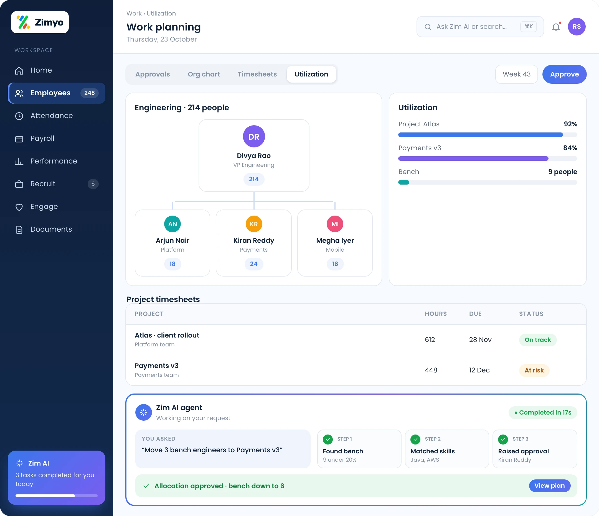Click the KR avatar of Kiran Reddy

(x=254, y=224)
